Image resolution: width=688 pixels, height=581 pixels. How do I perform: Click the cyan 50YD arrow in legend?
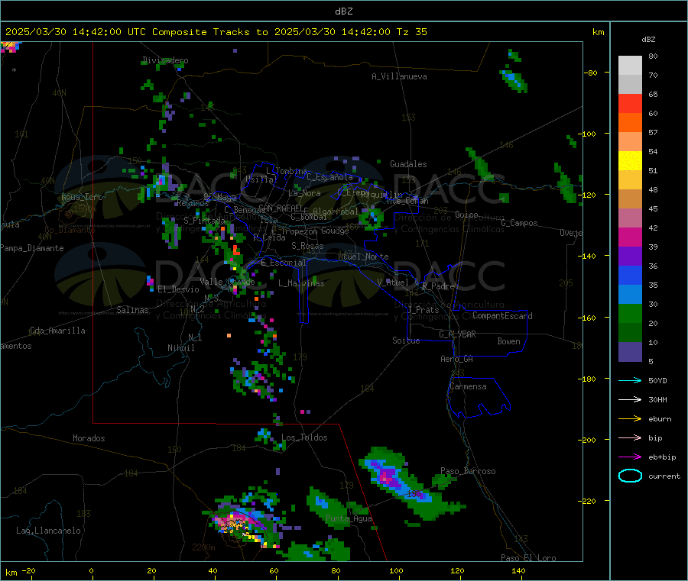(630, 380)
